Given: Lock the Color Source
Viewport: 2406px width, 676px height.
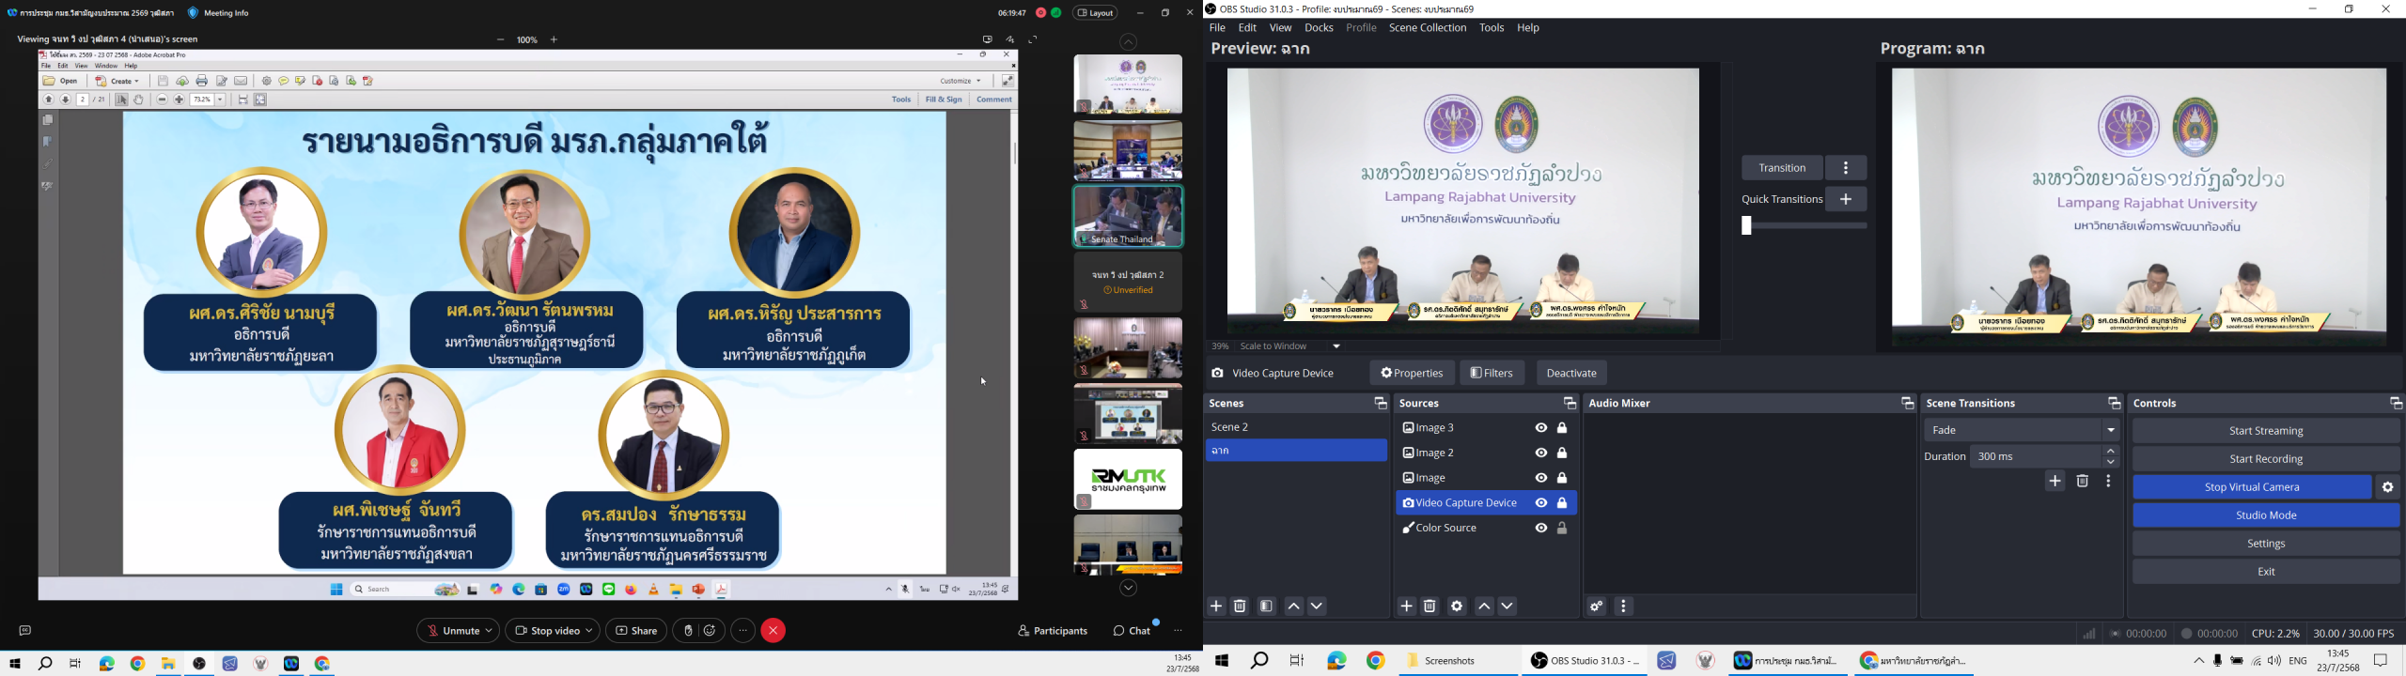Looking at the screenshot, I should tap(1562, 529).
